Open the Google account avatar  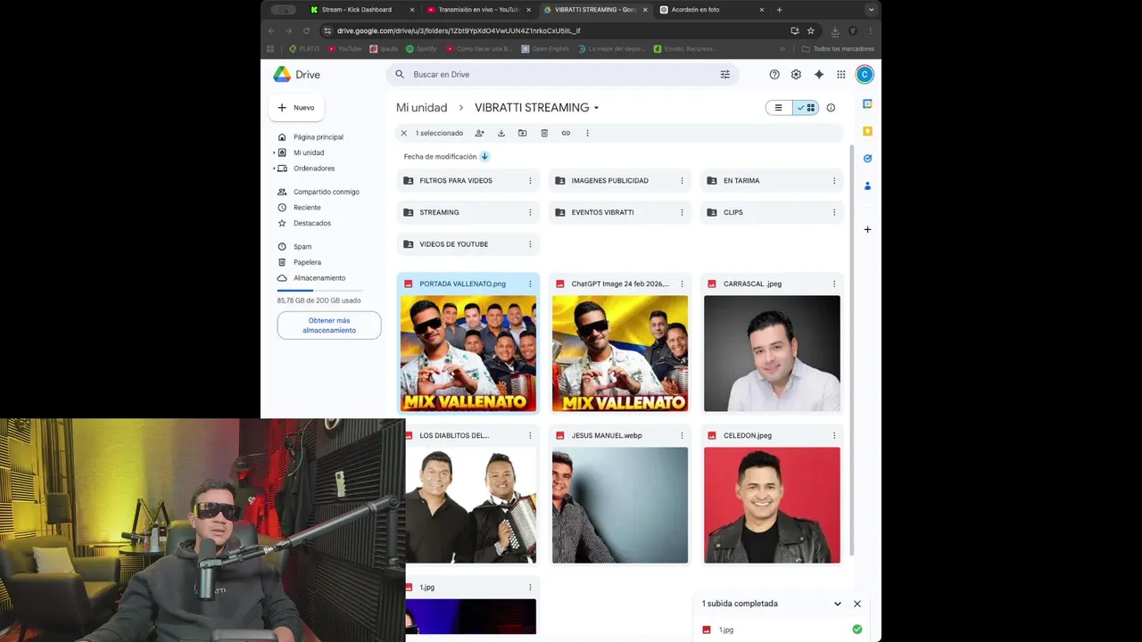(864, 75)
